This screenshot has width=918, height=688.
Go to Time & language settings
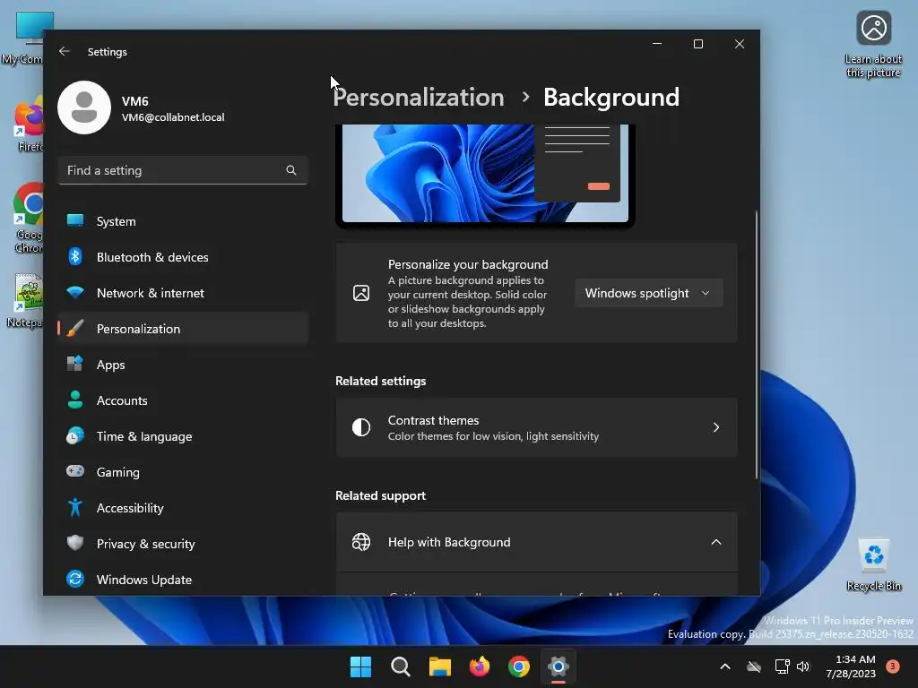click(x=183, y=436)
